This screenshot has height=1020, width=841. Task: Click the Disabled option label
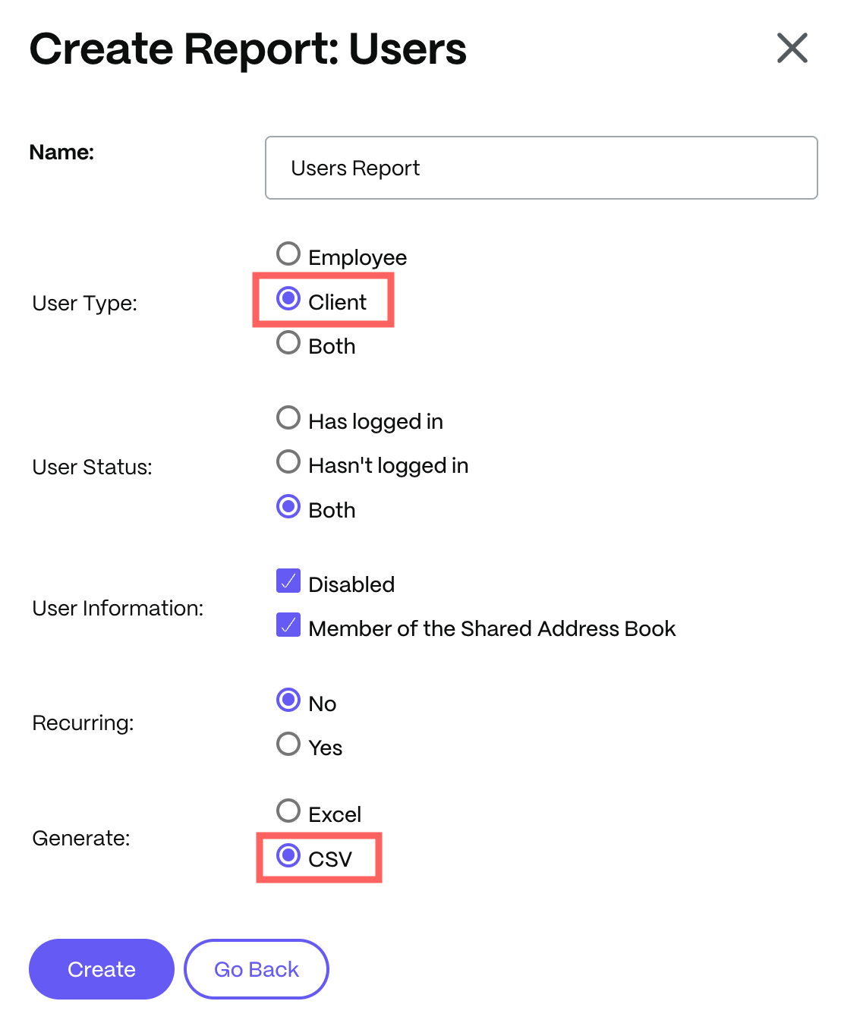pos(351,584)
